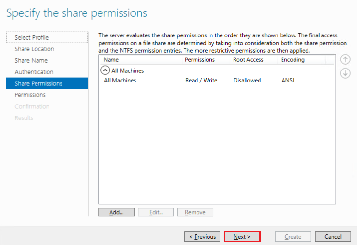Click the Remove button
Viewport: 357px width, 245px height.
click(x=196, y=212)
